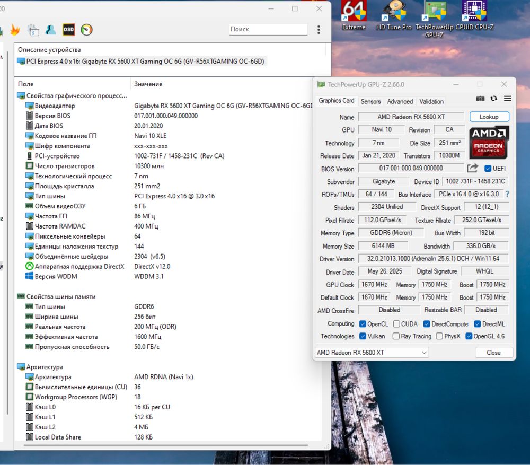
Task: Click the GPU-Z Name field value
Action: 411,117
